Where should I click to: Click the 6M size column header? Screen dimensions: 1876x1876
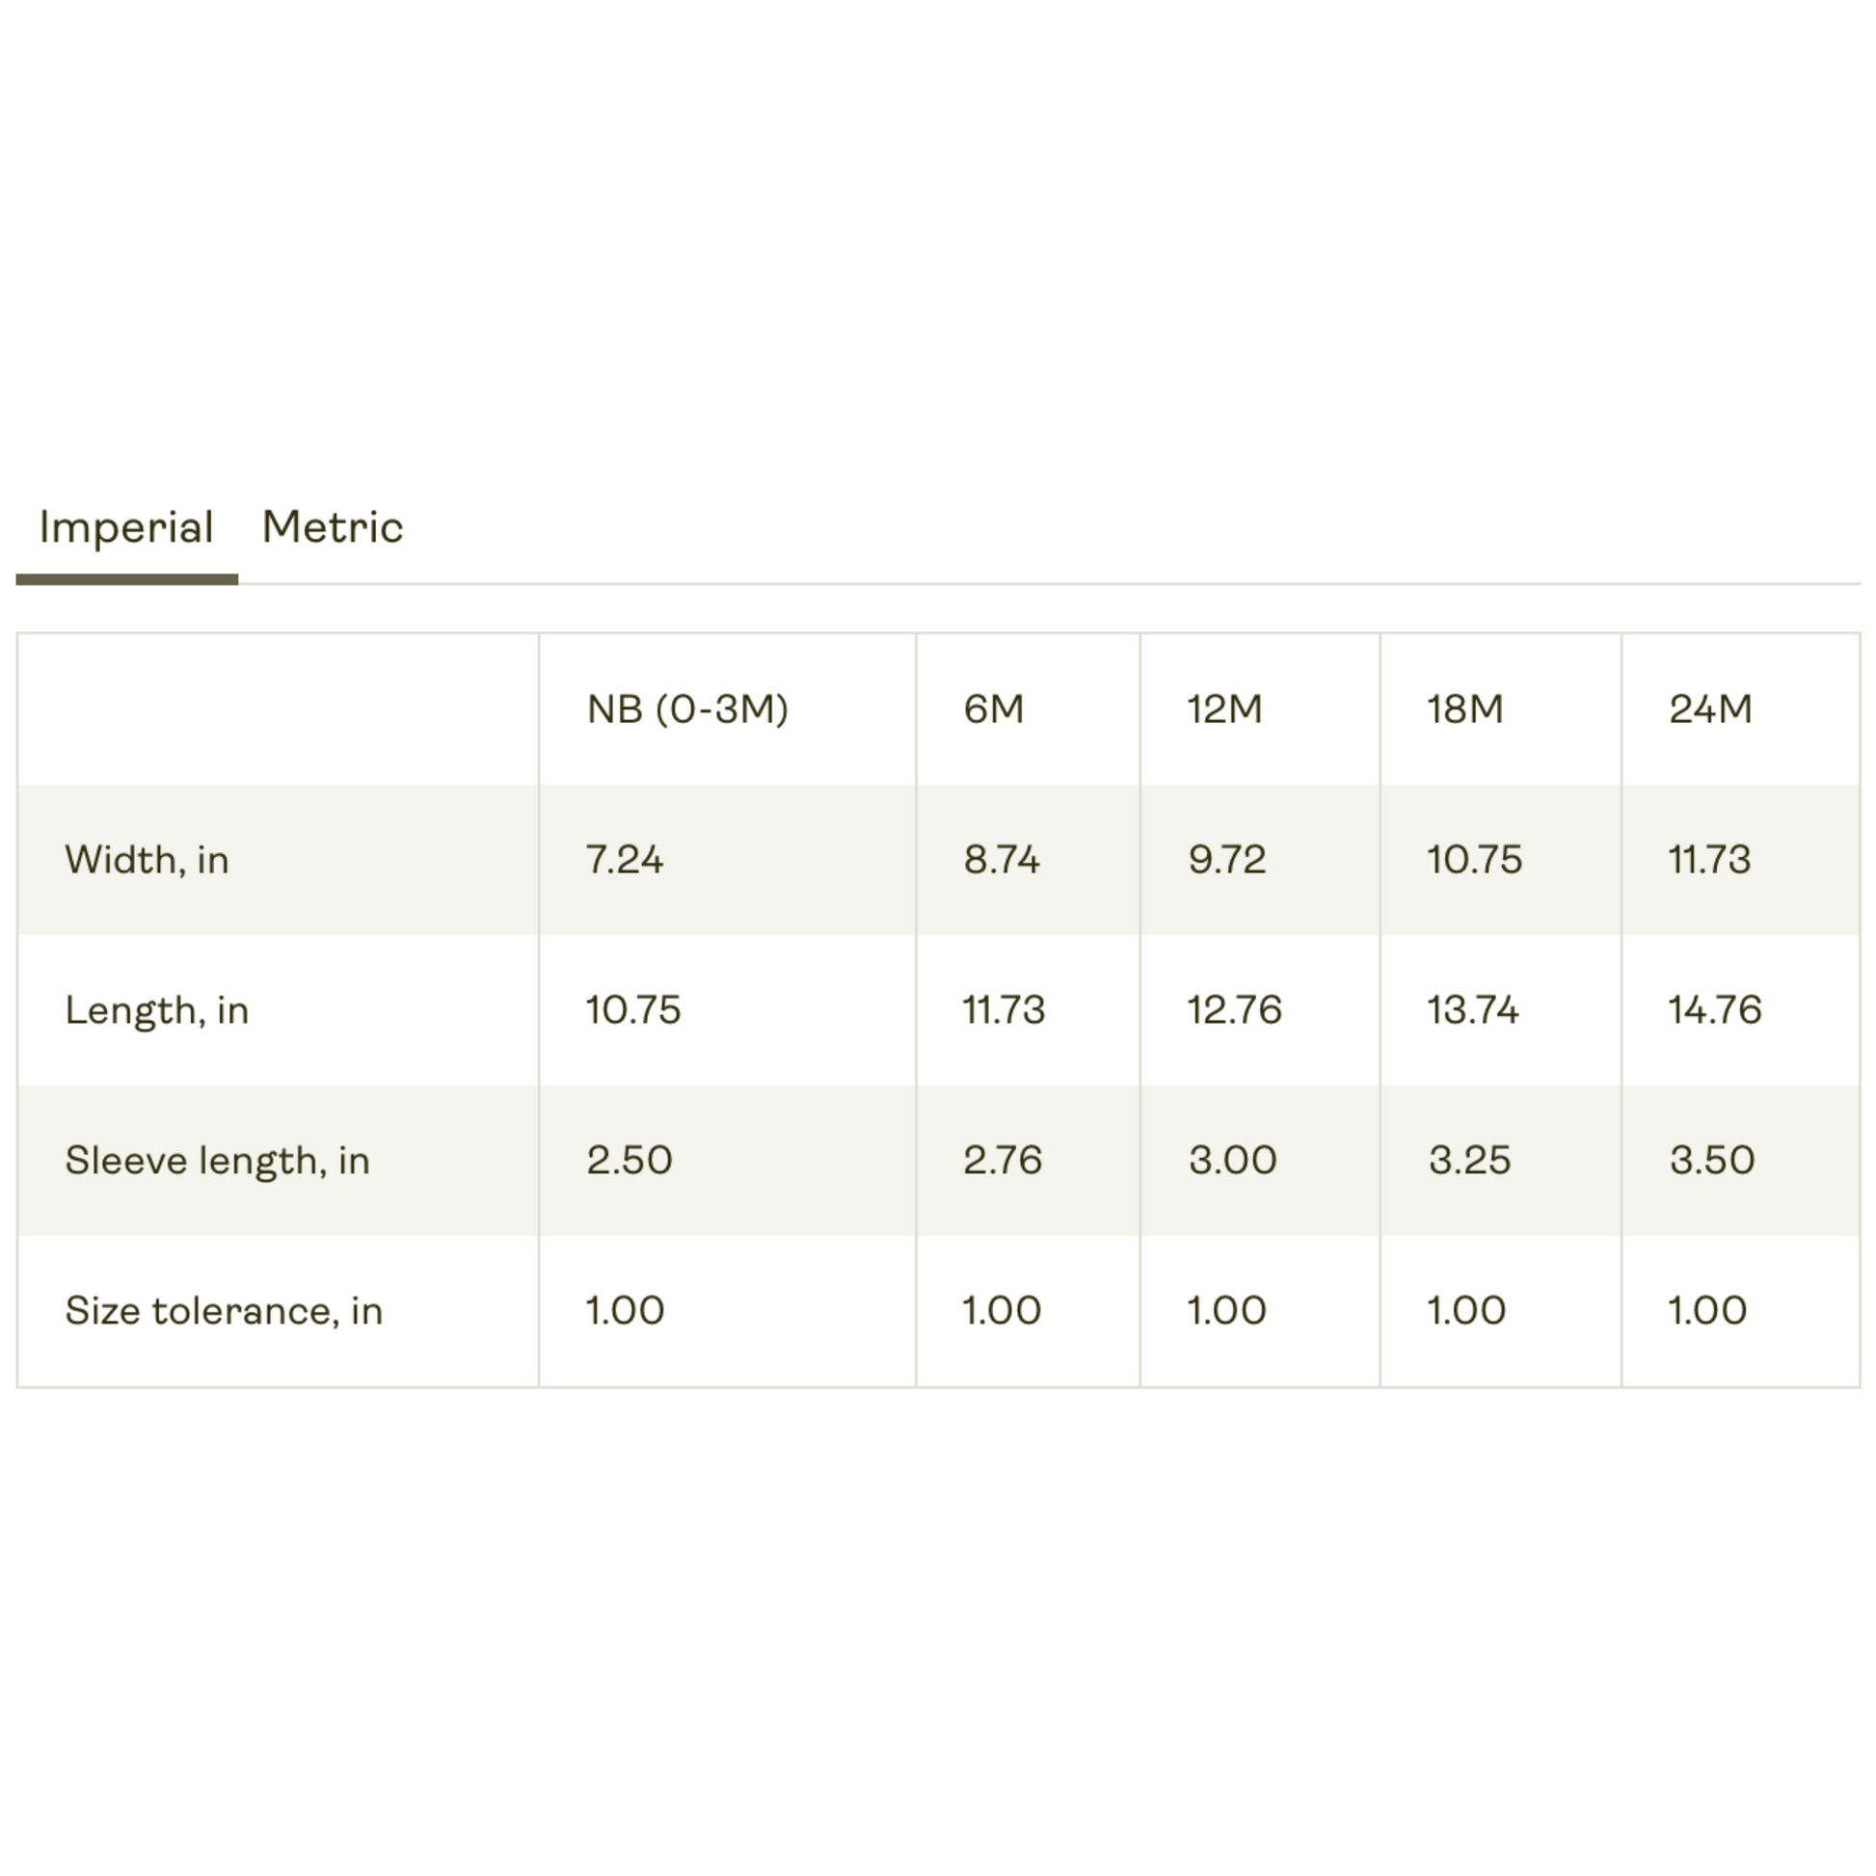tap(993, 709)
